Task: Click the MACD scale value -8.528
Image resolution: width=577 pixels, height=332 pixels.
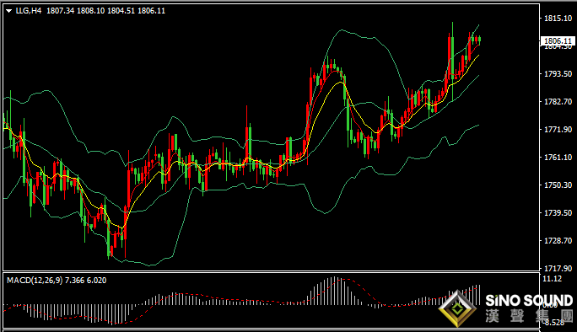Action: coord(553,323)
